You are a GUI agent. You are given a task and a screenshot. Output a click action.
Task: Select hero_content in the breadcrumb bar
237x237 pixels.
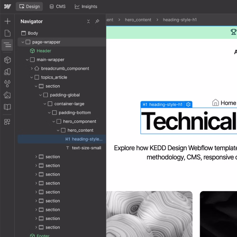click(x=138, y=20)
